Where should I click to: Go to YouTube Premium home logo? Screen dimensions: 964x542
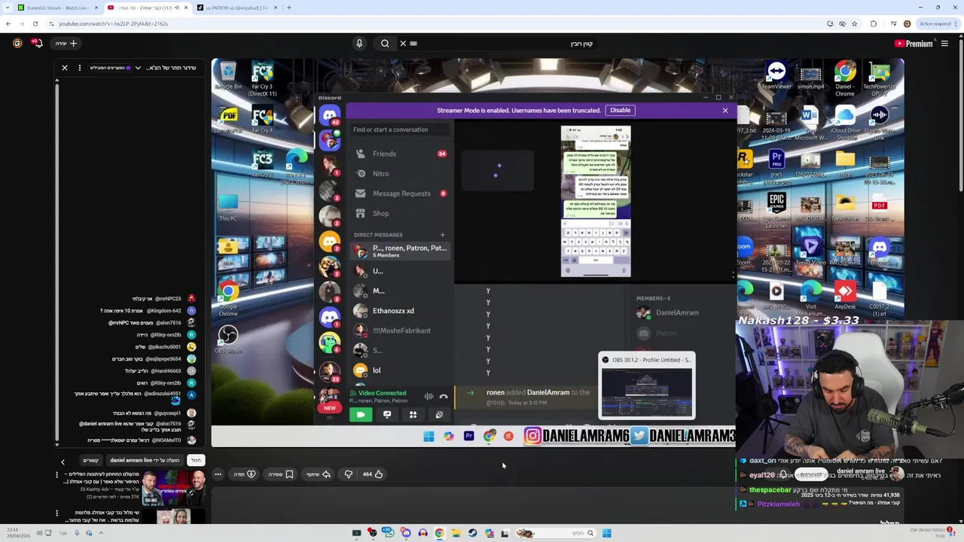click(x=914, y=44)
